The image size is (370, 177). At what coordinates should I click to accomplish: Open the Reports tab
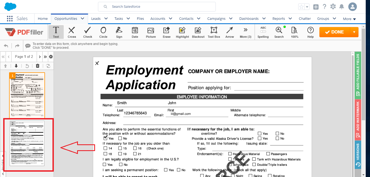pyautogui.click(x=279, y=18)
